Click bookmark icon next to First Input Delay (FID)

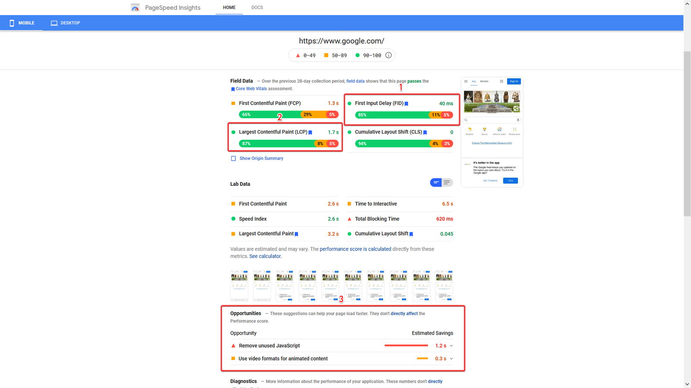(406, 103)
